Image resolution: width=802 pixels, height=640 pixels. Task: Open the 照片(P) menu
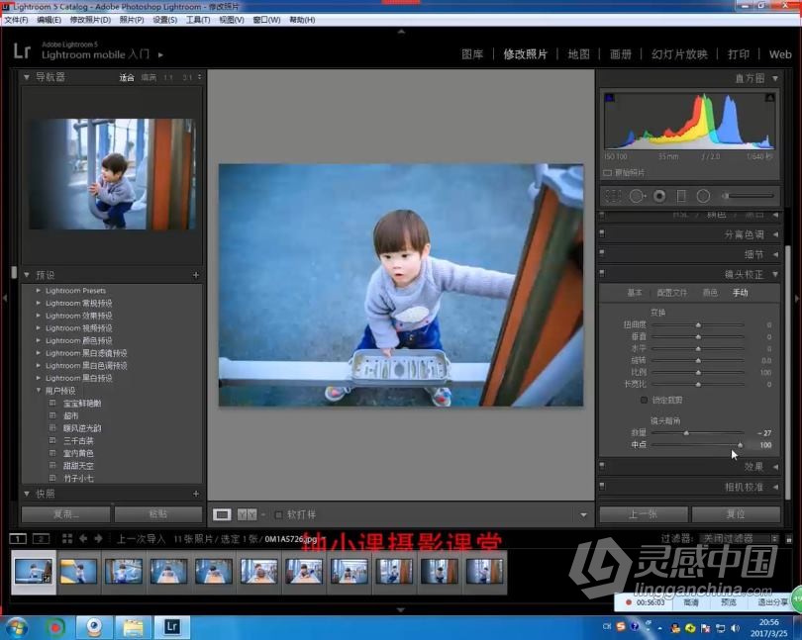click(x=132, y=20)
